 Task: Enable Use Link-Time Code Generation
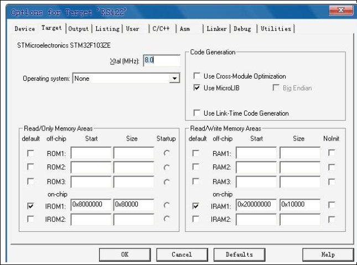point(196,113)
